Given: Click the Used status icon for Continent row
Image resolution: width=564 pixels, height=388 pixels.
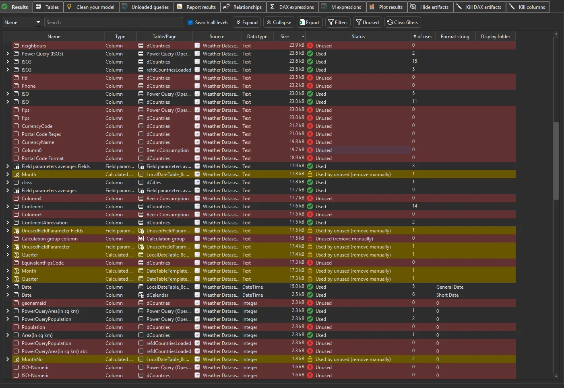Looking at the screenshot, I should (310, 206).
